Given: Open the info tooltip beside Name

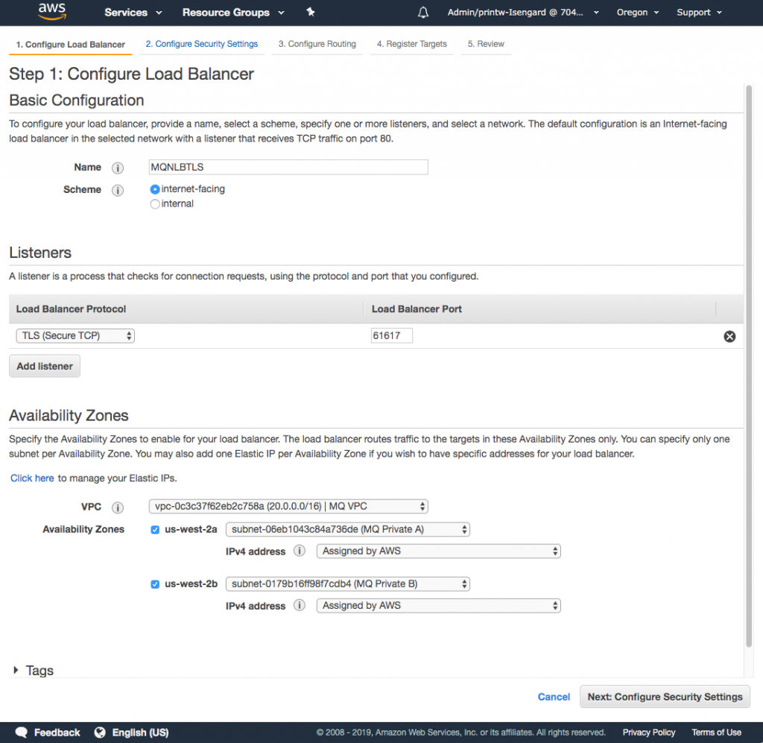Looking at the screenshot, I should coord(118,168).
